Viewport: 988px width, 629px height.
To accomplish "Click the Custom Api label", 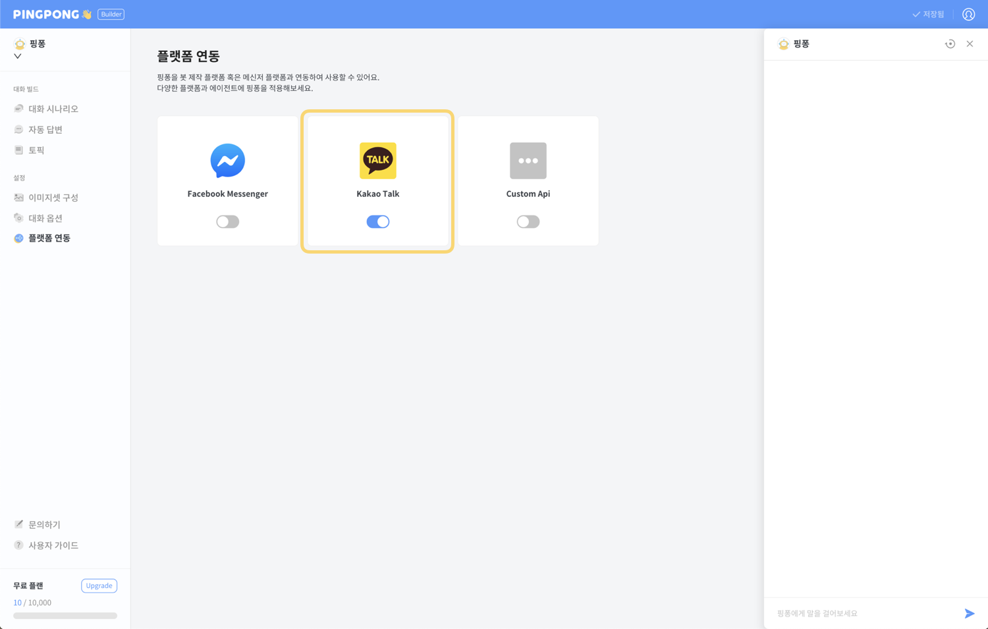I will (x=528, y=194).
